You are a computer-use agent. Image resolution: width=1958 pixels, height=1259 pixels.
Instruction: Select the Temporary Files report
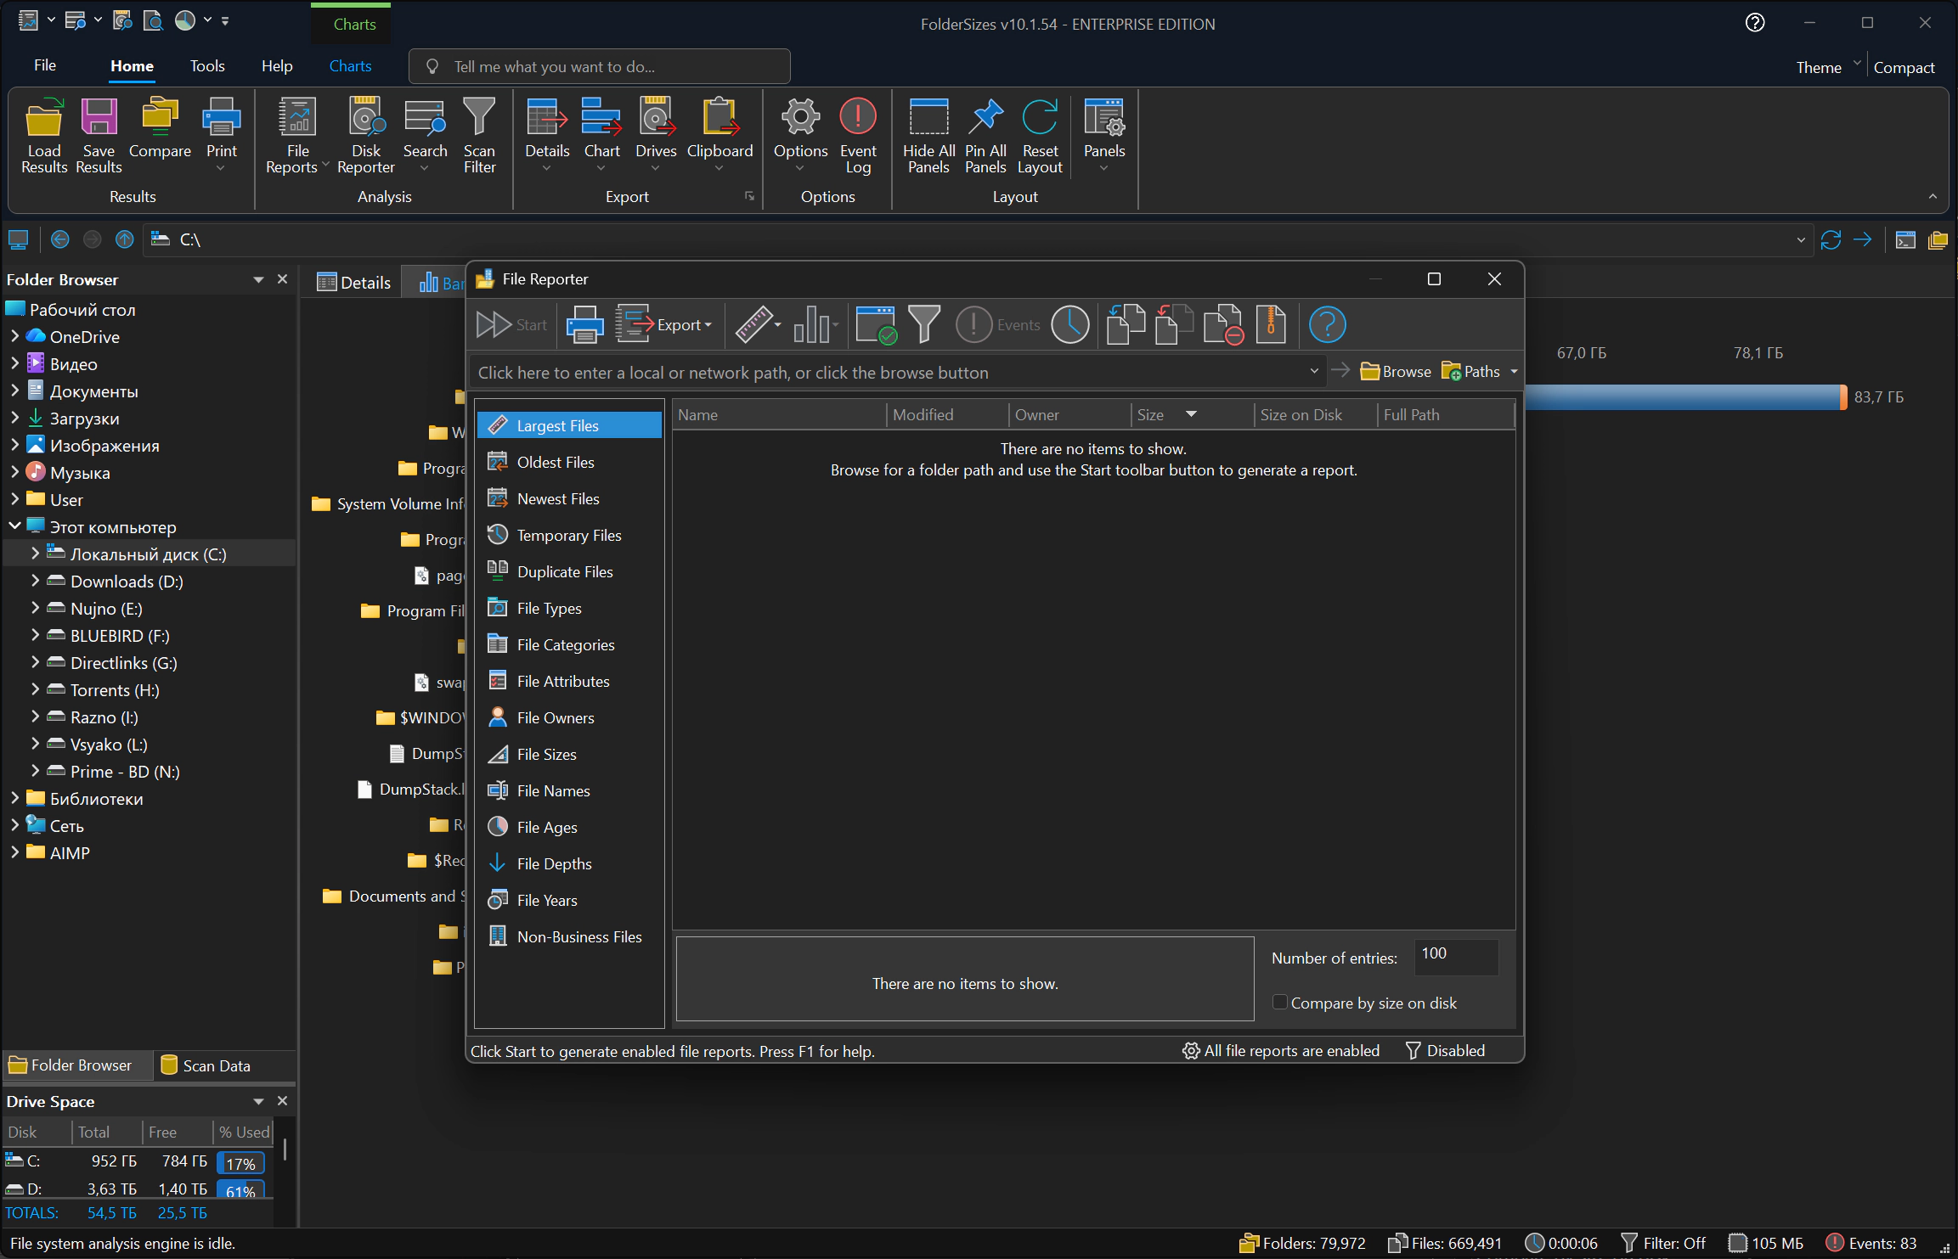[569, 535]
